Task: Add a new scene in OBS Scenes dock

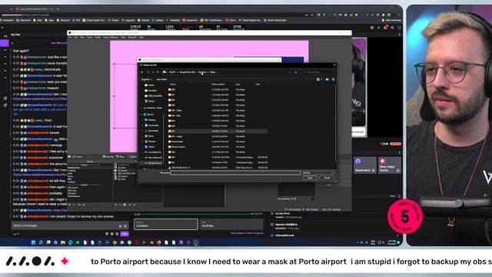Action: click(70, 205)
